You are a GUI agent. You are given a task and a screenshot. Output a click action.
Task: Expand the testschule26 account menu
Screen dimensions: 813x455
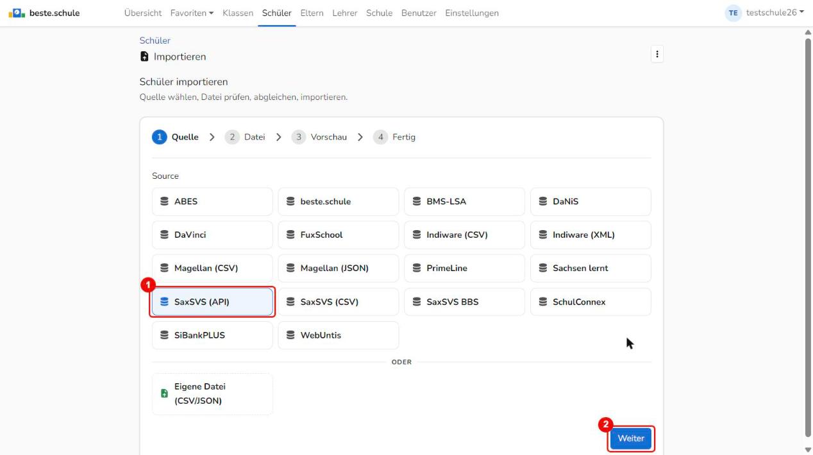click(x=775, y=13)
